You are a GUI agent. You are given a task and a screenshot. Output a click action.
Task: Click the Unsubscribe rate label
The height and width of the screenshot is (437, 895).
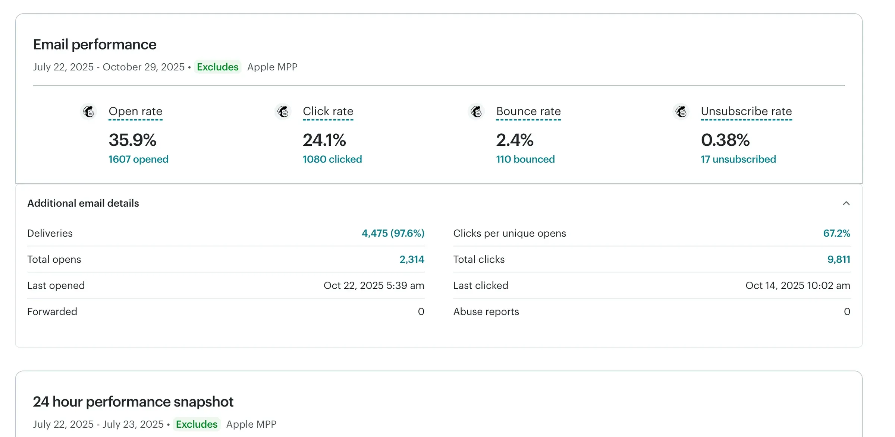pyautogui.click(x=746, y=111)
